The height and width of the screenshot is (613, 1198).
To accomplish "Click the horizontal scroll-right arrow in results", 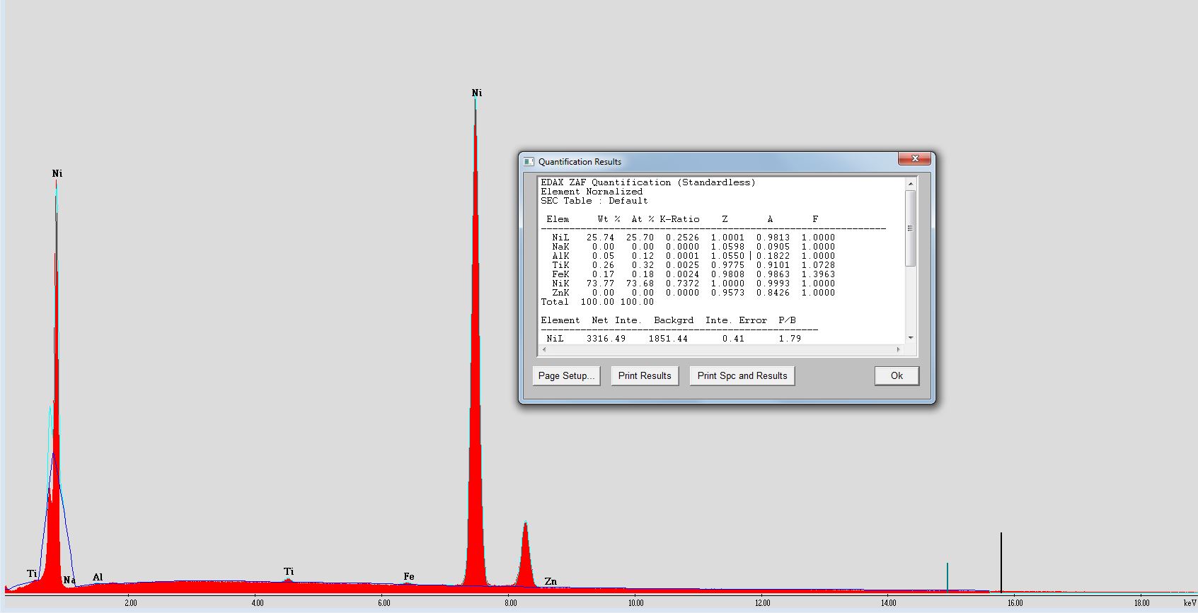I will point(899,349).
